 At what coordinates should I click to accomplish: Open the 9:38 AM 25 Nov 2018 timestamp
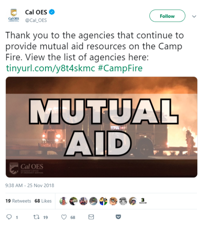click(x=30, y=185)
